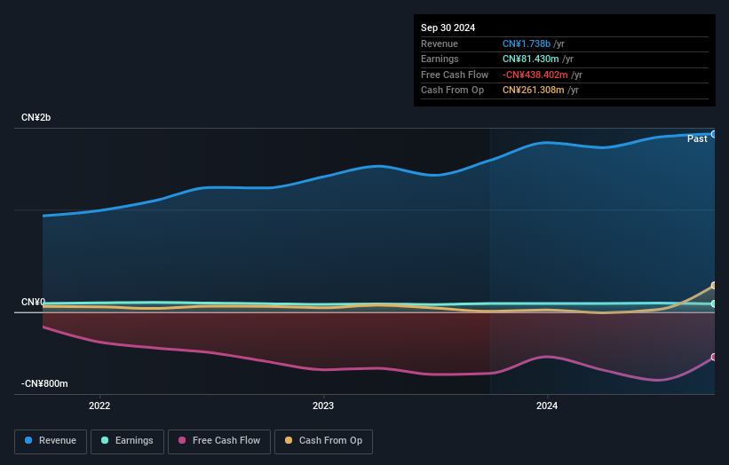Click the CN¥261.308m cash from op value
The width and height of the screenshot is (729, 465).
(534, 91)
